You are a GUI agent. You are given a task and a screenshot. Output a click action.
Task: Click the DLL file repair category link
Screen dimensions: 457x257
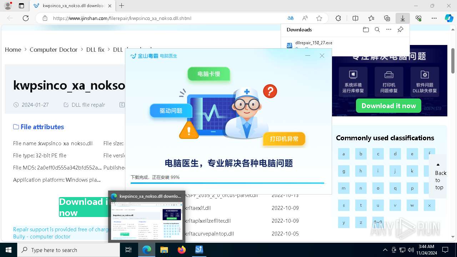tap(88, 105)
